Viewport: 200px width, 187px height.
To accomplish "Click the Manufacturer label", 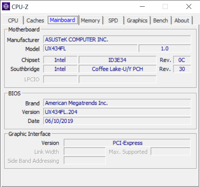I will (23, 40).
